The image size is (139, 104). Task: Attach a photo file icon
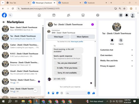(x=53, y=93)
